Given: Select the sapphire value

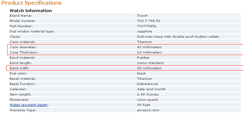Looking at the screenshot, I should [x=144, y=32].
